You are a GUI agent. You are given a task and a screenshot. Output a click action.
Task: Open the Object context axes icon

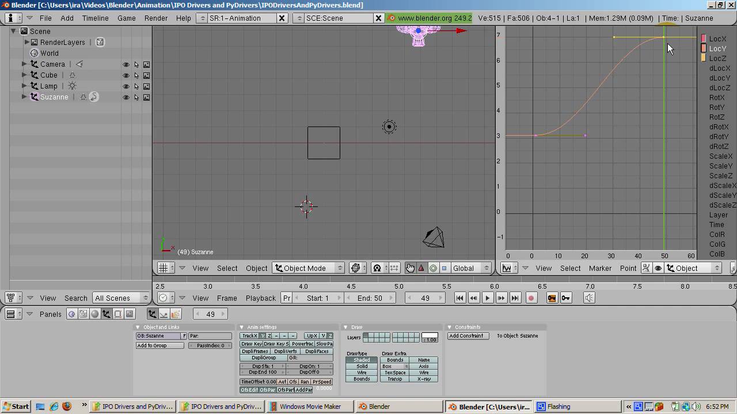[106, 314]
